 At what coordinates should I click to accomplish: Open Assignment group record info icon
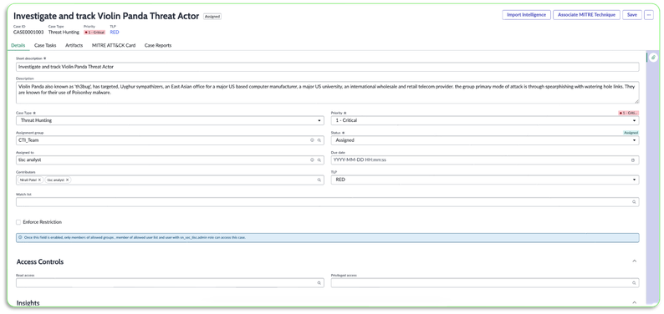312,140
